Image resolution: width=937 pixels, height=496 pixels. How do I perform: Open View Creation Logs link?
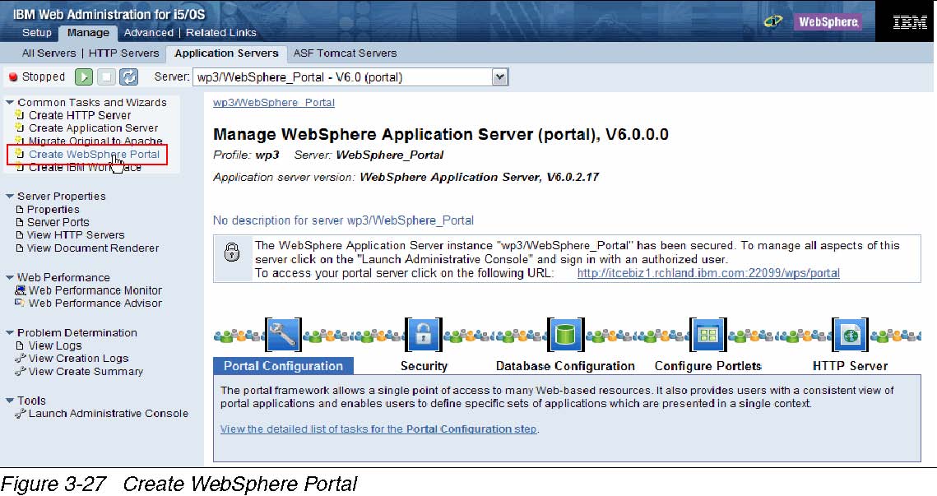79,359
